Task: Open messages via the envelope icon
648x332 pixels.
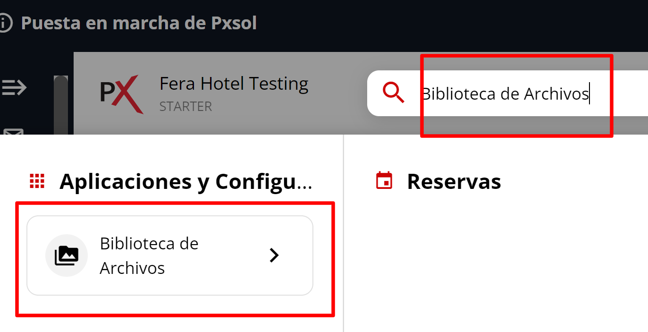Action: click(x=13, y=134)
